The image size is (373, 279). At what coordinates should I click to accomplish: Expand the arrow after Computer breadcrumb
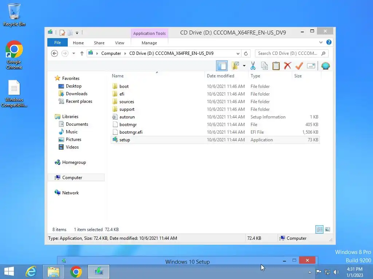point(125,53)
